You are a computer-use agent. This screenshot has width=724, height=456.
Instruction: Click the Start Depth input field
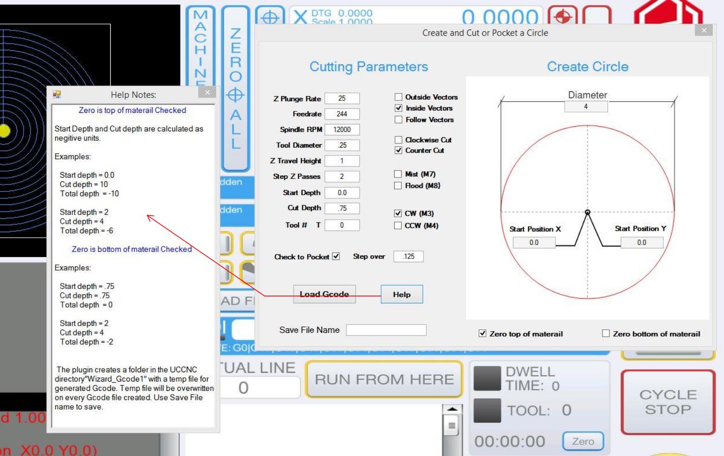[x=342, y=193]
